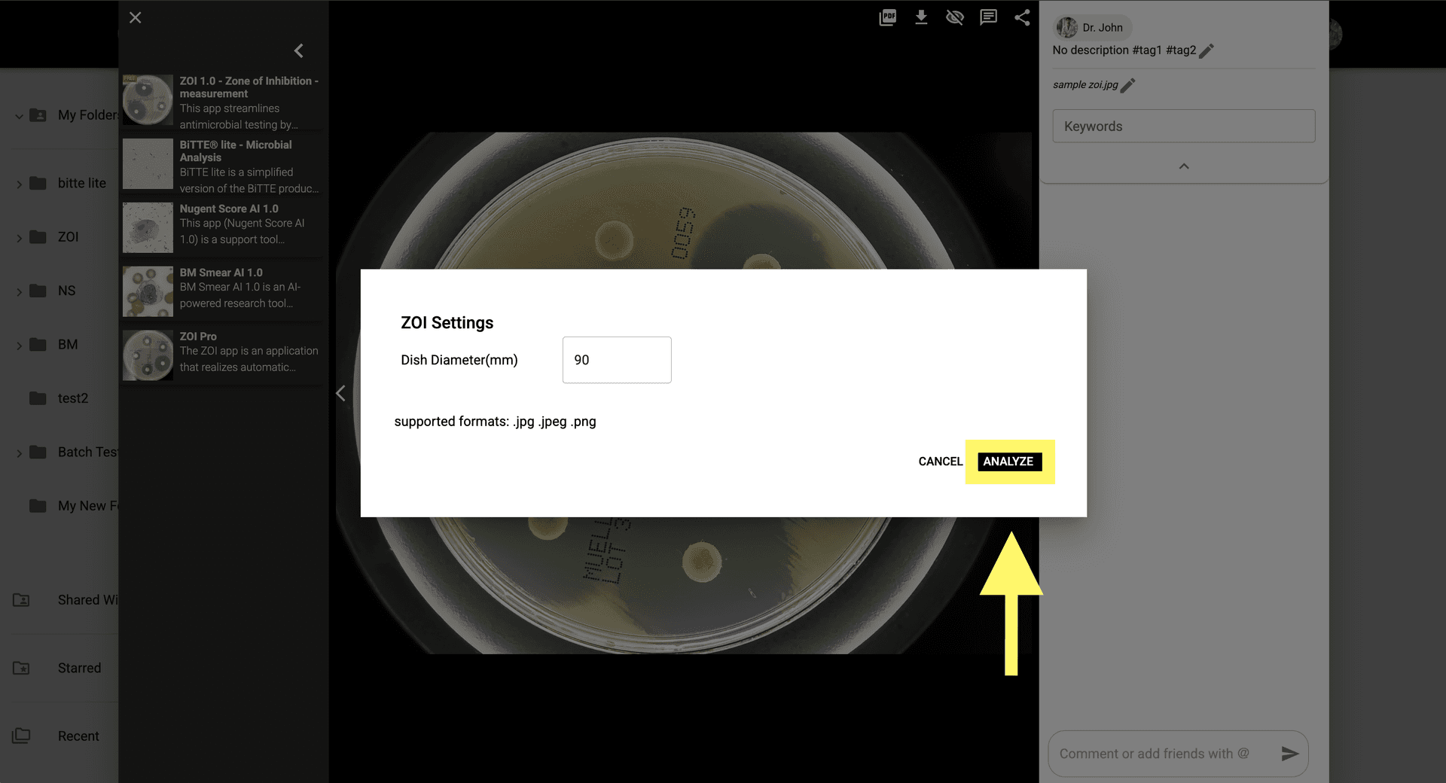The image size is (1446, 783).
Task: Click the PDF export icon
Action: (888, 17)
